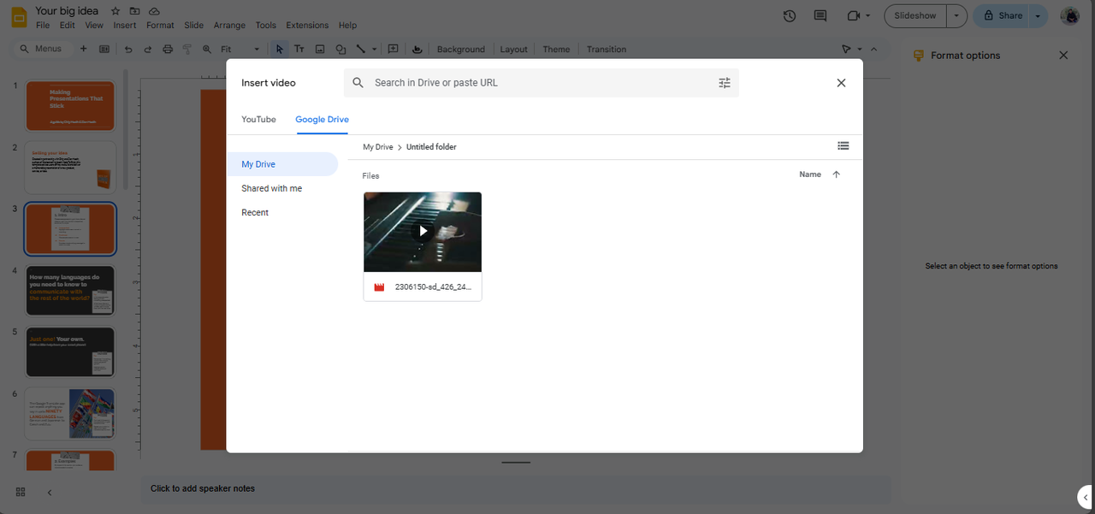Open the Google account avatar
This screenshot has height=514, width=1095.
click(x=1069, y=15)
